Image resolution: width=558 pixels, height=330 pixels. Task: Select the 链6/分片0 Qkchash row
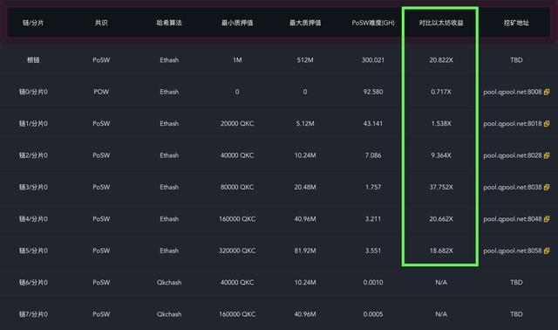pos(279,282)
